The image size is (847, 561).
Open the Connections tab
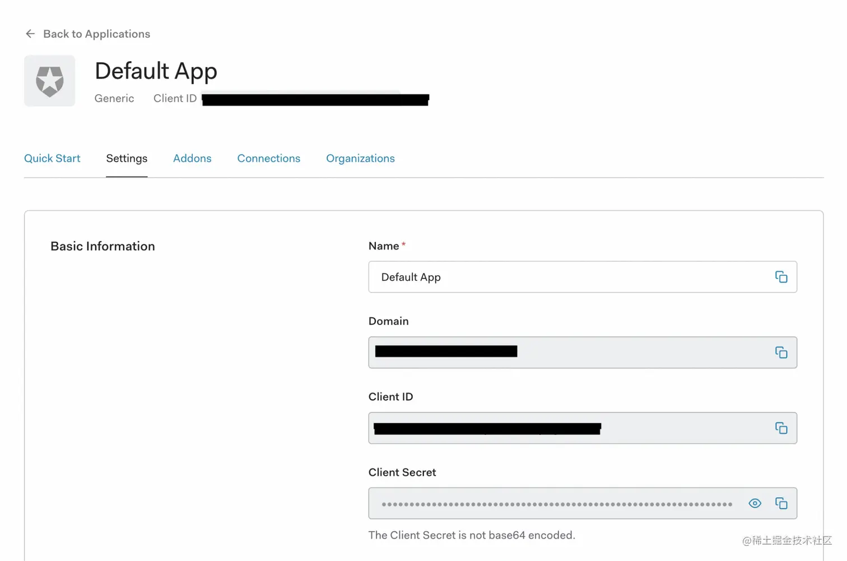click(x=268, y=158)
